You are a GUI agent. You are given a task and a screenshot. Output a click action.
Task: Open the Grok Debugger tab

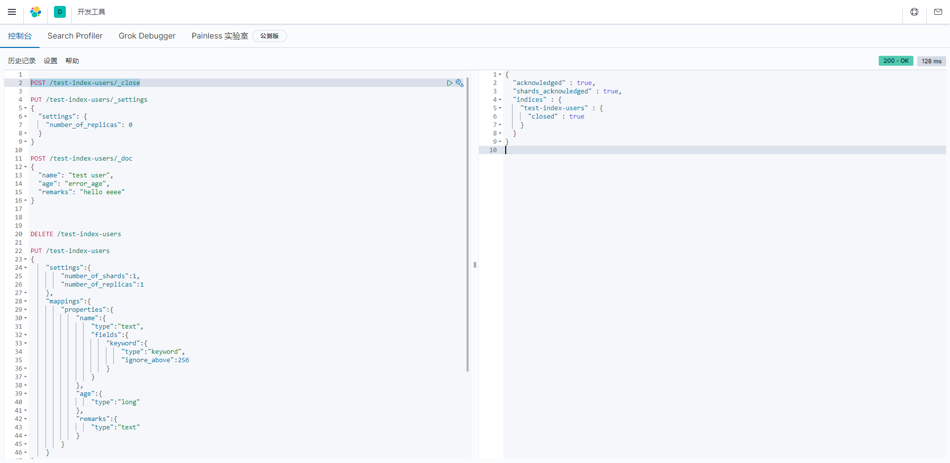(x=147, y=36)
